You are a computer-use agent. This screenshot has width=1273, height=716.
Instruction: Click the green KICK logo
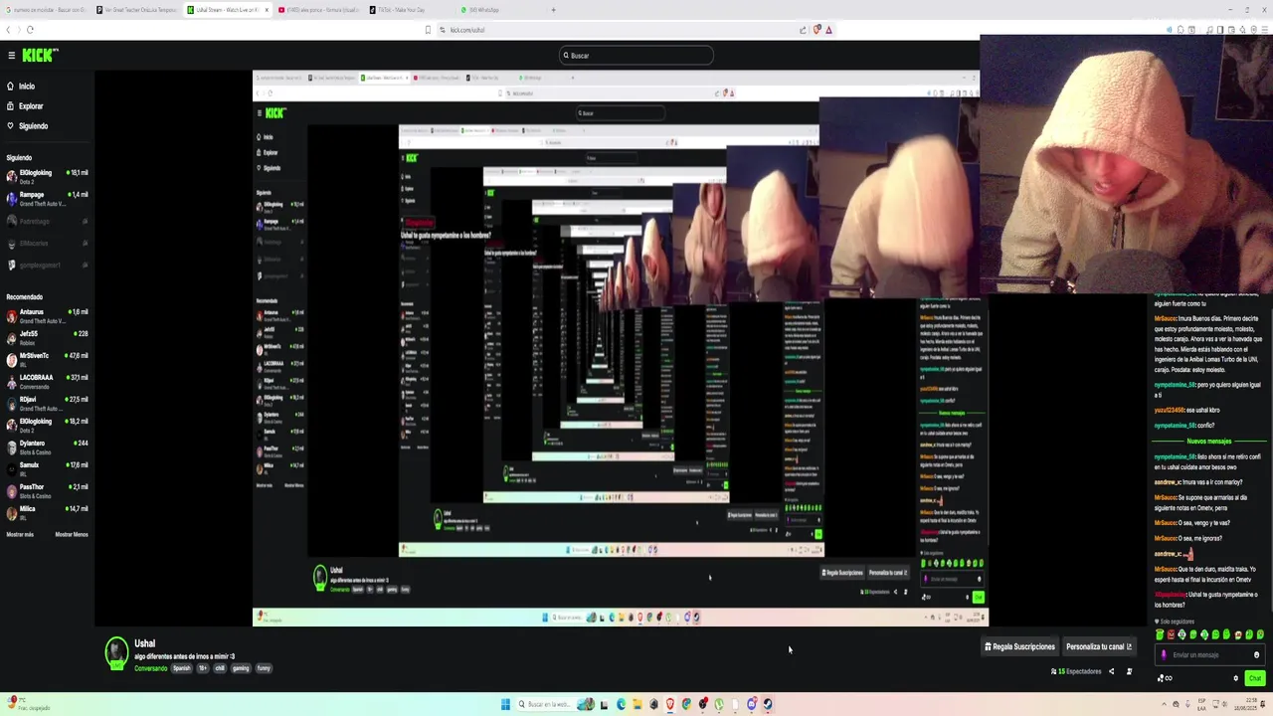(x=41, y=55)
